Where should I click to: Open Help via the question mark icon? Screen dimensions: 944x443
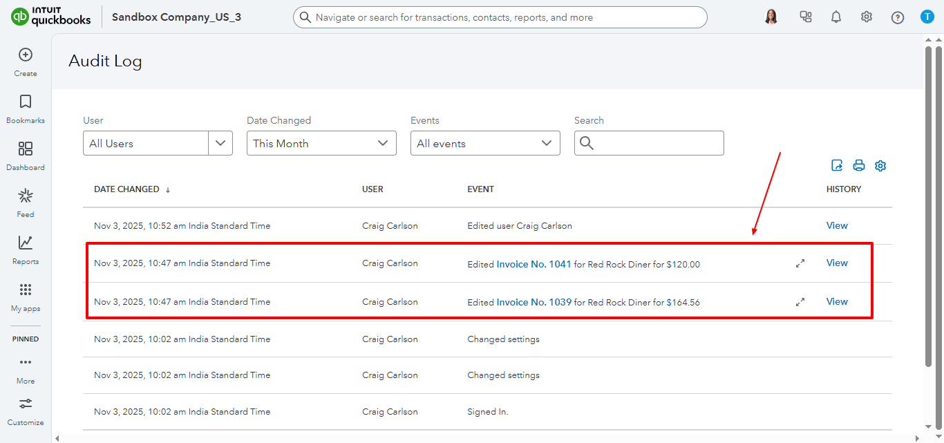897,16
